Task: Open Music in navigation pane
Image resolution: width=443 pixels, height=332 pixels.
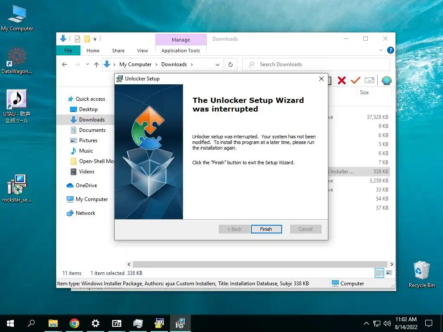Action: (81, 151)
